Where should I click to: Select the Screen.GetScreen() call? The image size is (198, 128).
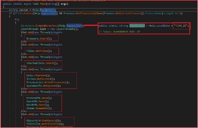tap(41, 79)
